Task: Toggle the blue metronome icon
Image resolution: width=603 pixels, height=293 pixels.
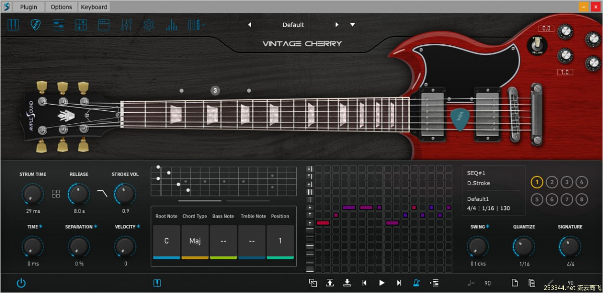Action: (416, 283)
